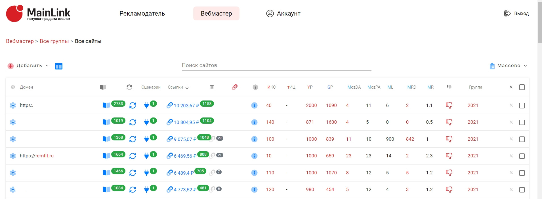Click the red link icon in header
Image resolution: width=542 pixels, height=199 pixels.
[x=235, y=87]
